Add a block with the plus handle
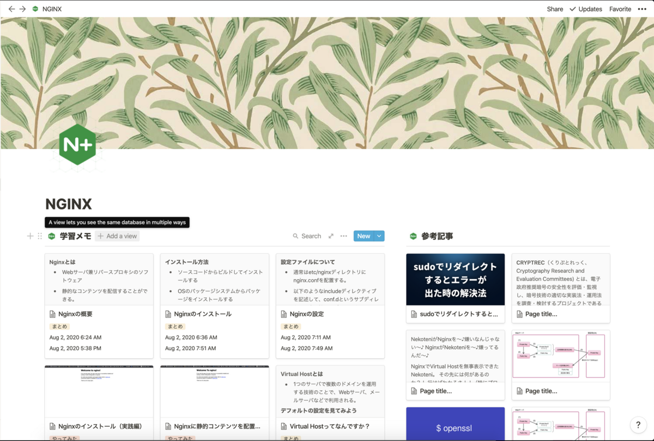Image resolution: width=654 pixels, height=441 pixels. click(30, 236)
